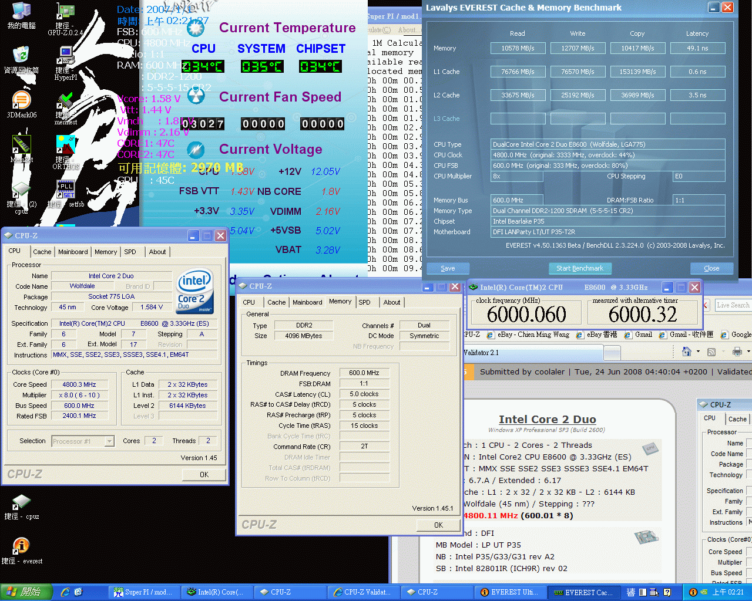Open the setfsb PLL SET icon
Viewport: 752px width, 601px height.
click(x=65, y=190)
